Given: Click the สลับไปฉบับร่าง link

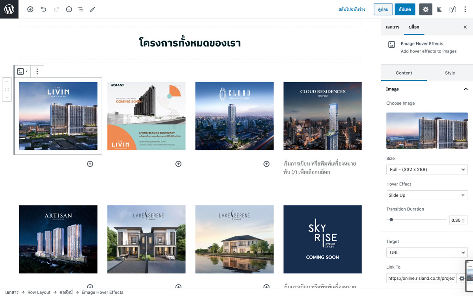Looking at the screenshot, I should pyautogui.click(x=352, y=9).
